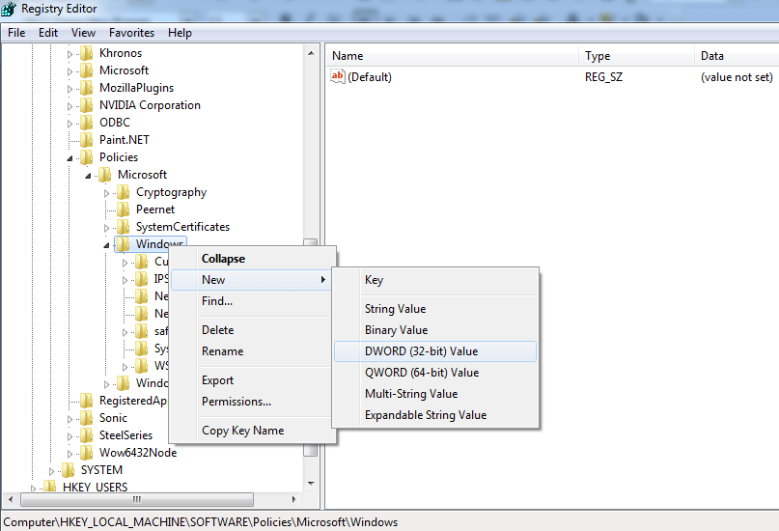The height and width of the screenshot is (531, 779).
Task: Click the NVIDIA Corporation folder icon
Action: pos(87,105)
